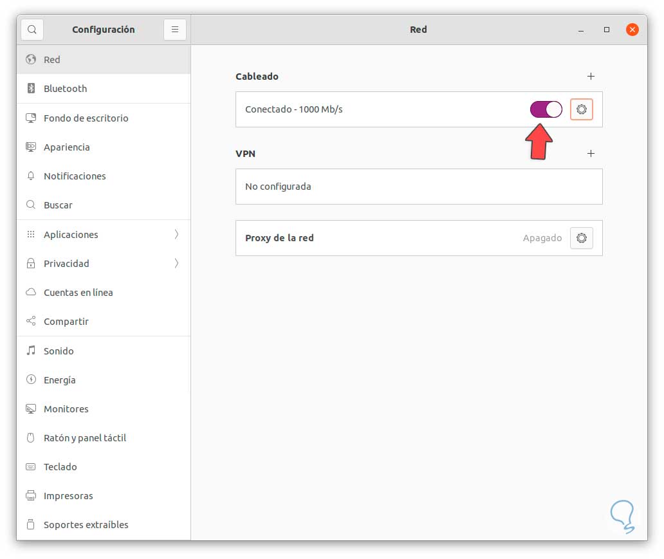The width and height of the screenshot is (664, 559).
Task: Open wired connection gear settings
Action: 582,109
